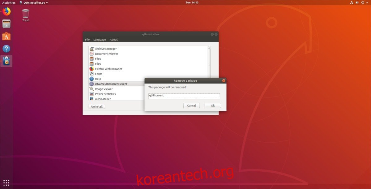The height and width of the screenshot is (189, 371).
Task: Select the Fonts entry icon
Action: (92, 74)
